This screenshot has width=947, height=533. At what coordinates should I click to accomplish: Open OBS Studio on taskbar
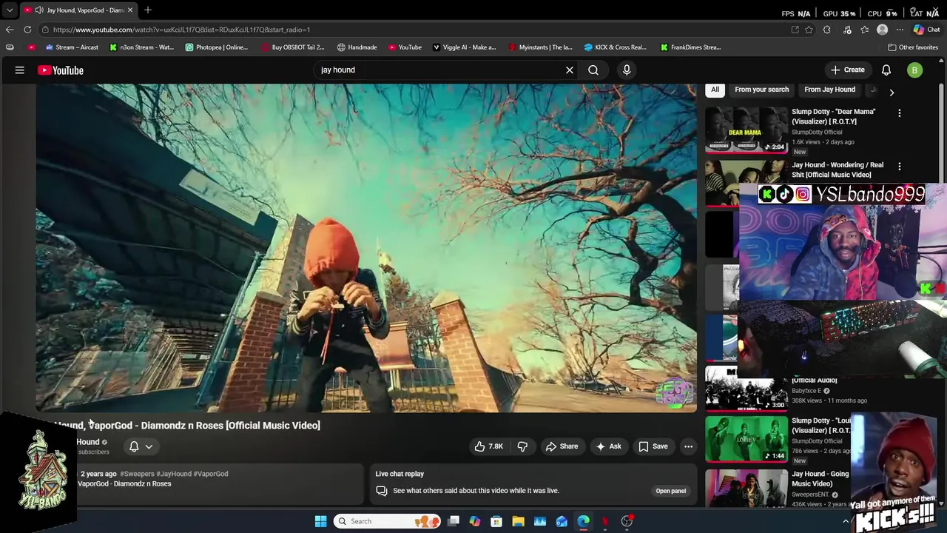coord(627,521)
